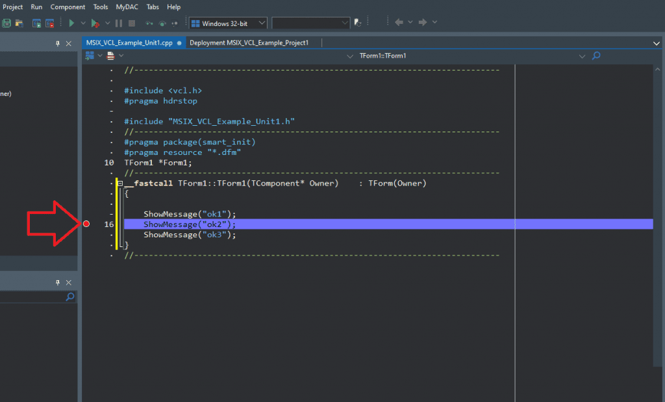Click line number 10 in the gutter
This screenshot has height=402, width=665.
(x=109, y=163)
